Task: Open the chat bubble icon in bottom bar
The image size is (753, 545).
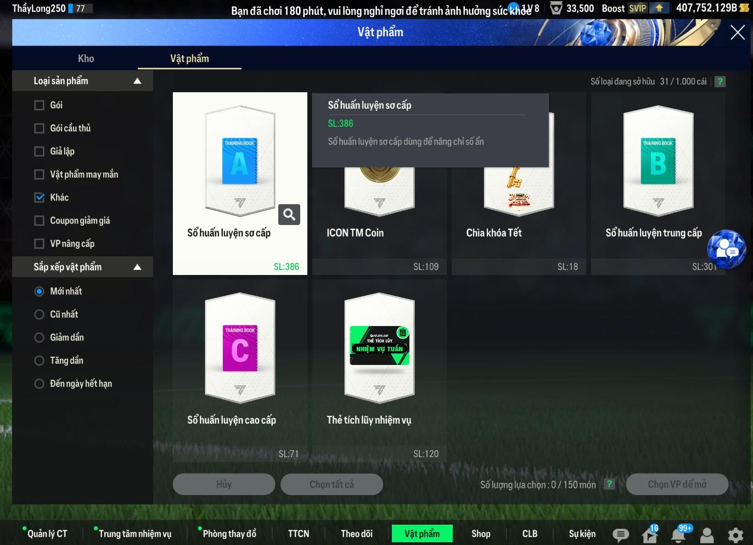Action: [621, 534]
